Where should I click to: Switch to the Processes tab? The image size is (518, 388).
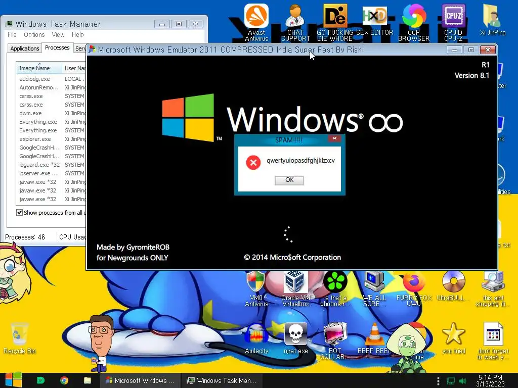[57, 47]
